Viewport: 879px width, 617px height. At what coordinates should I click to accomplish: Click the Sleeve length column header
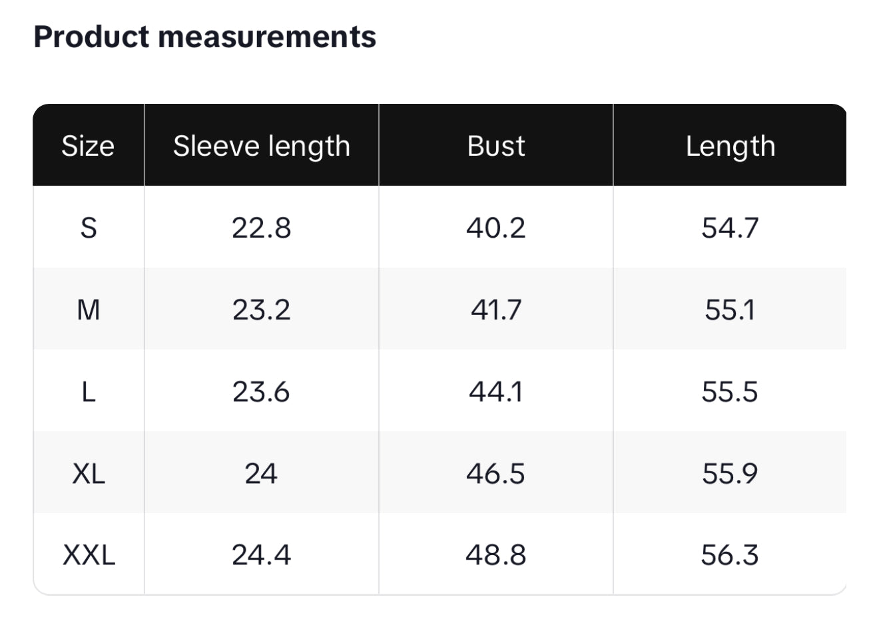262,146
